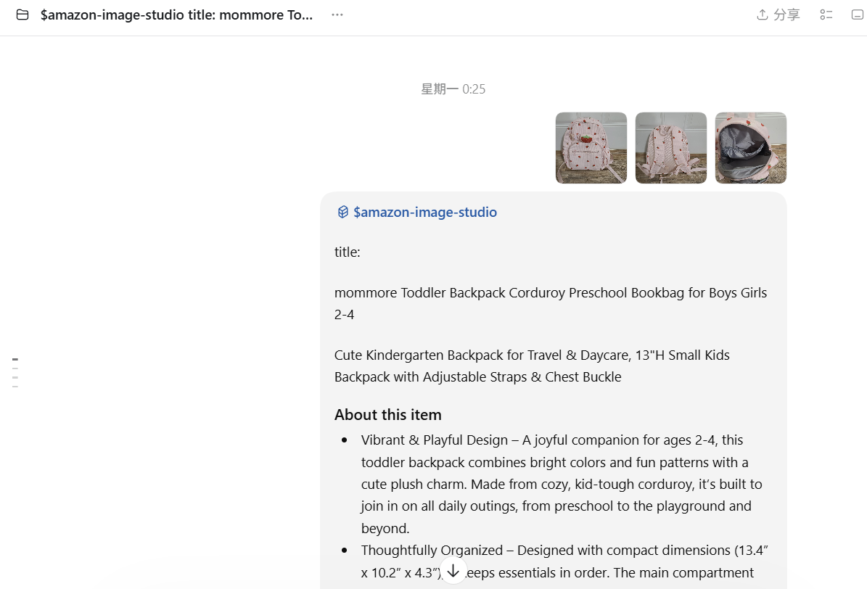Click the 星期一 0:25 timestamp
This screenshot has width=867, height=589.
pyautogui.click(x=453, y=89)
